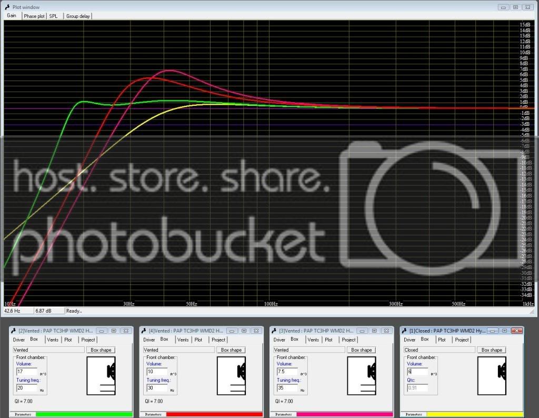Click the [3]Vented window title icon
The height and width of the screenshot is (418, 539).
[274, 331]
